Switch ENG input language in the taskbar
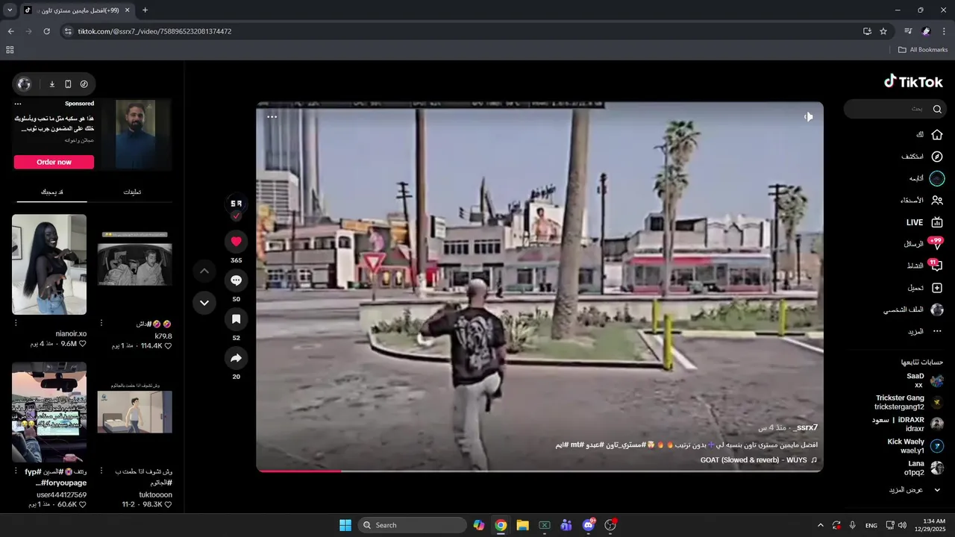This screenshot has height=537, width=955. [x=871, y=525]
